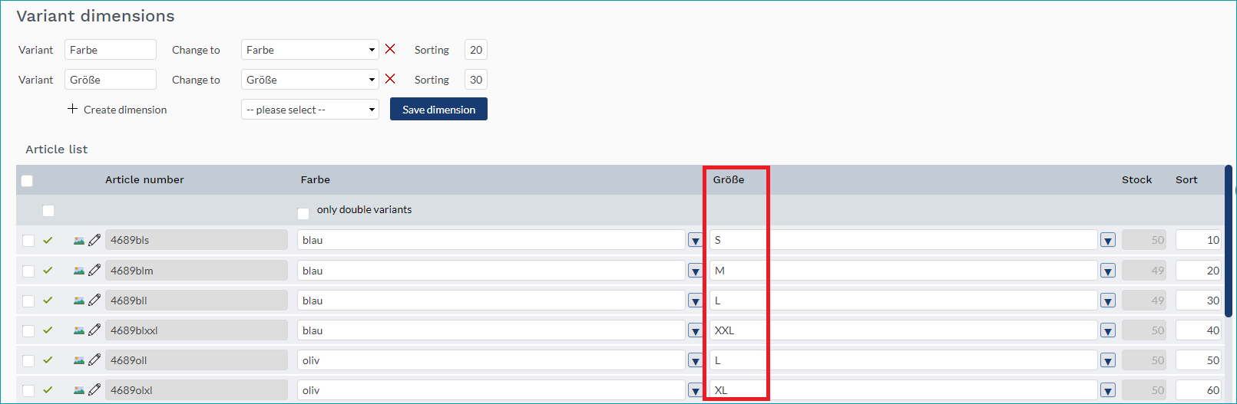Expand Größe dropdown arrow for 4689blm
1237x404 pixels.
point(1107,271)
